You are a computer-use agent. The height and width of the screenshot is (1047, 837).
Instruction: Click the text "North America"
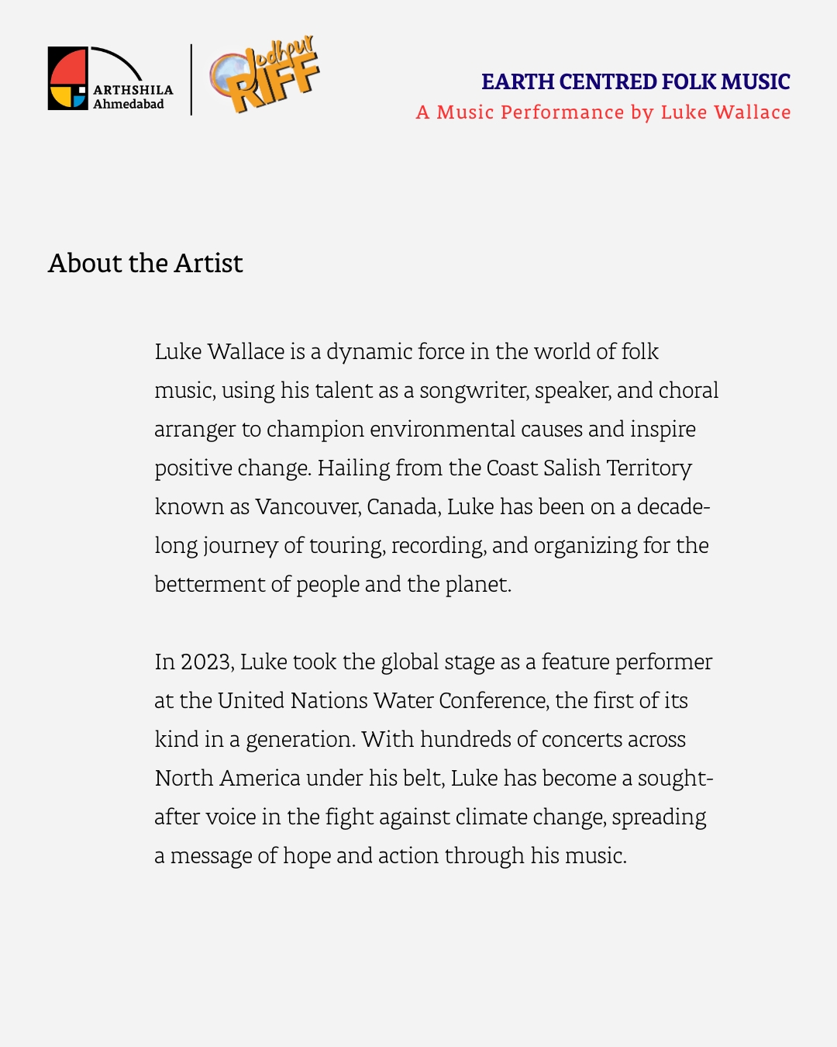pos(227,779)
